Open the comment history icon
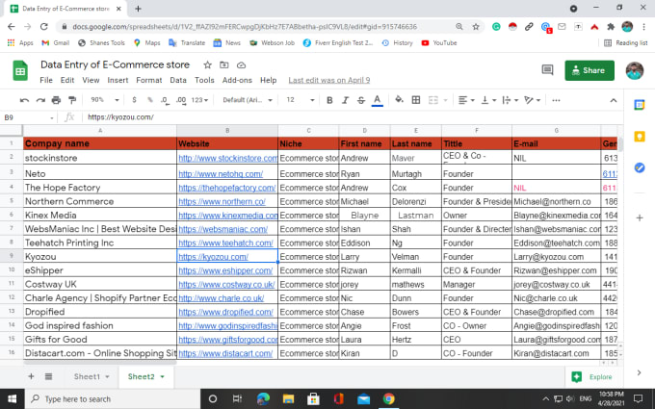655x409 pixels. pos(547,70)
